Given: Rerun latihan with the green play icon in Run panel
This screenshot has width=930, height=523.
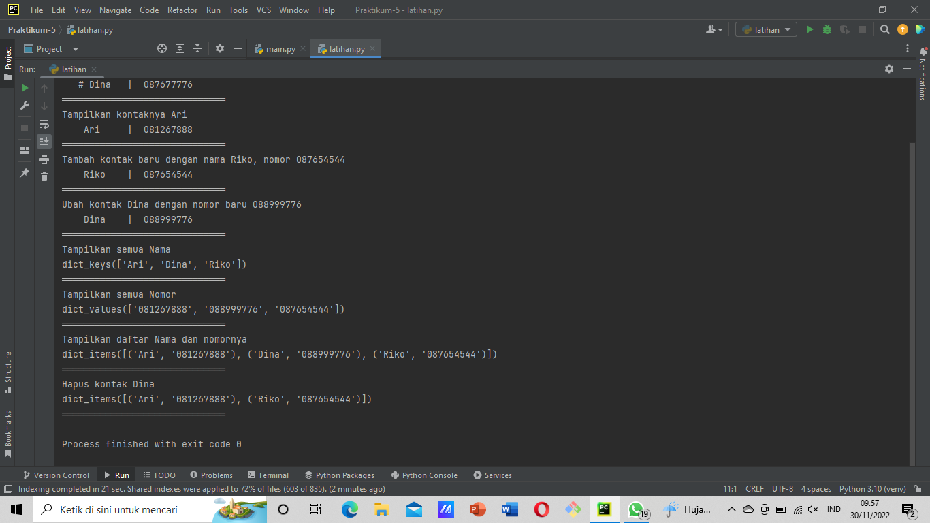Looking at the screenshot, I should point(25,88).
